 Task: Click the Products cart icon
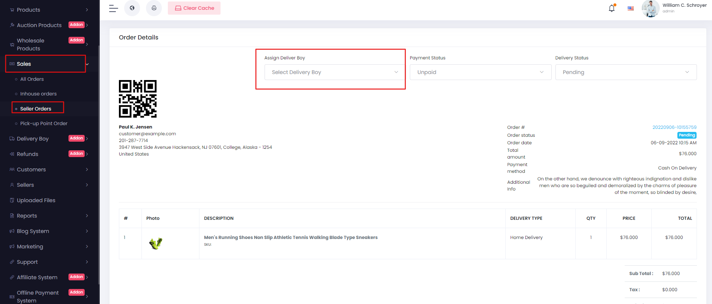click(12, 10)
